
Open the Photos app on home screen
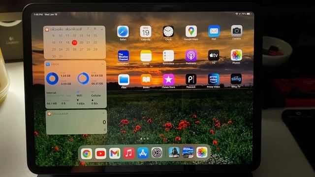[236, 55]
